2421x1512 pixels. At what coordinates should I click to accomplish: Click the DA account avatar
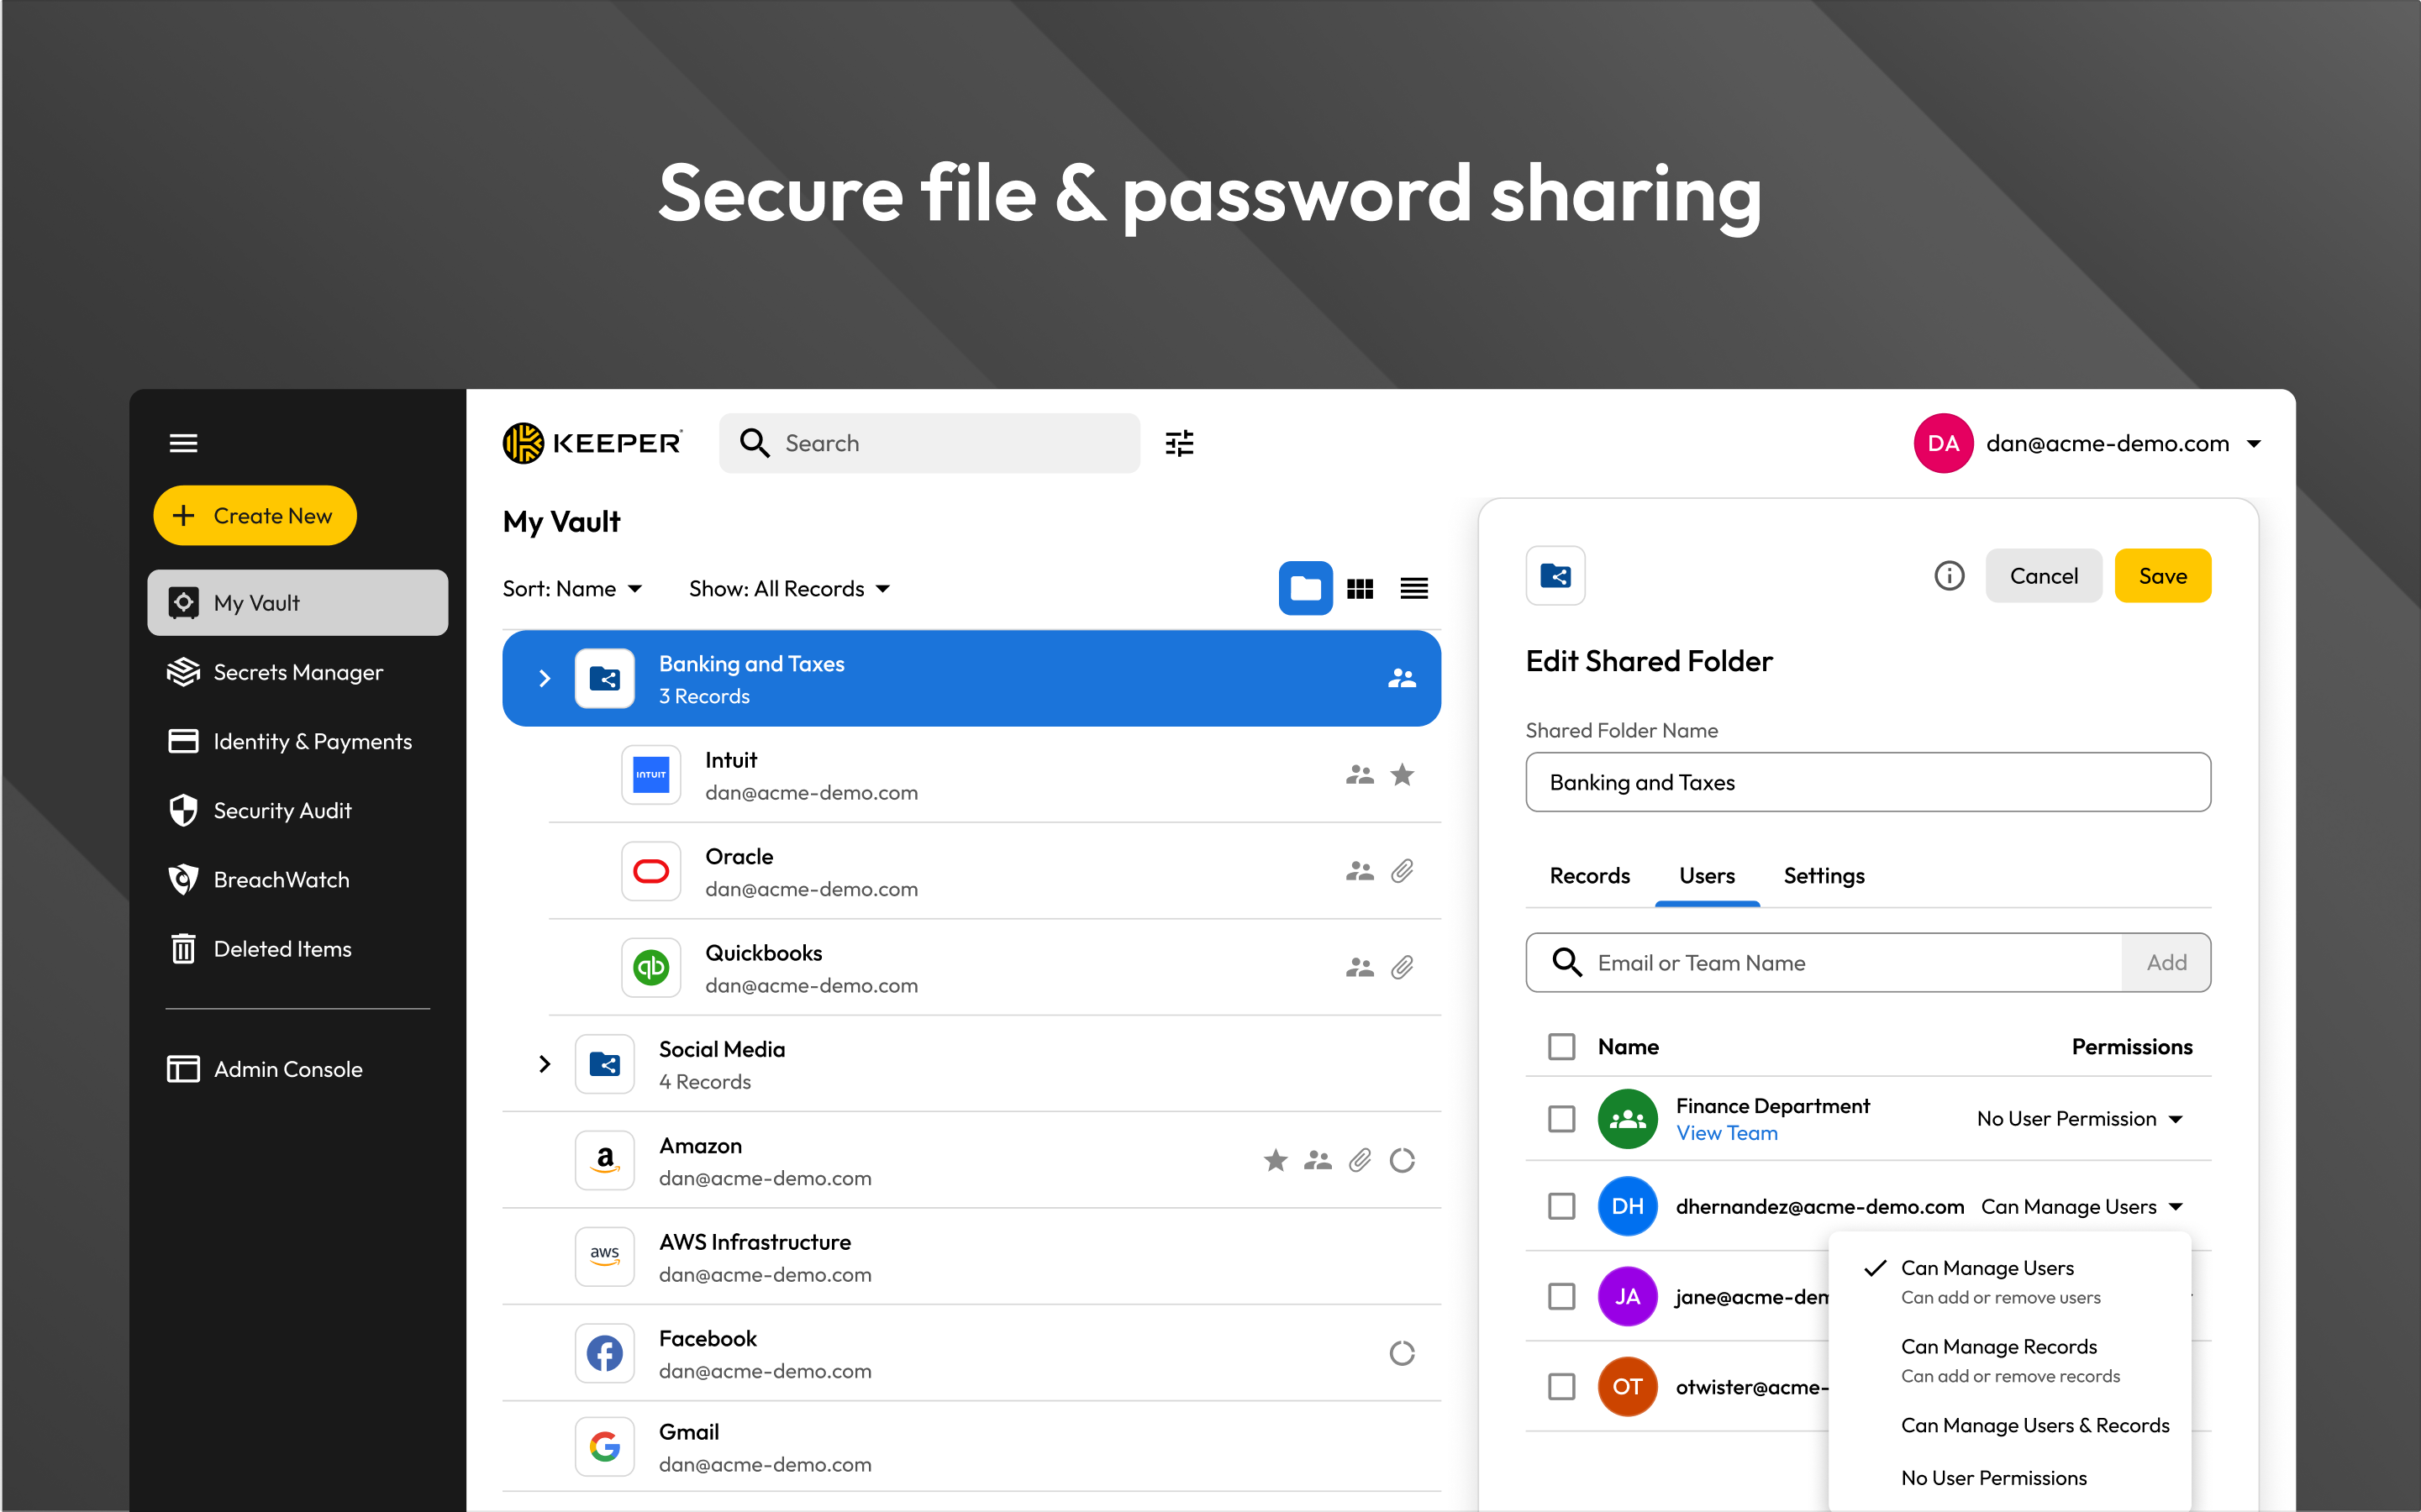(x=1943, y=443)
